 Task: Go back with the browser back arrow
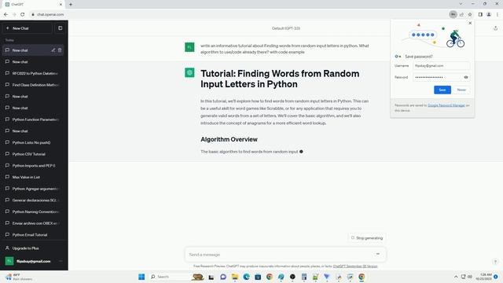6,14
